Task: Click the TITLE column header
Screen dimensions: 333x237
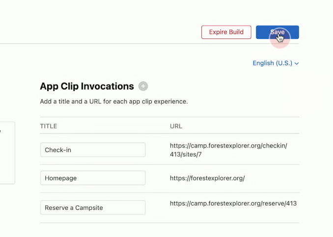Action: (x=49, y=126)
